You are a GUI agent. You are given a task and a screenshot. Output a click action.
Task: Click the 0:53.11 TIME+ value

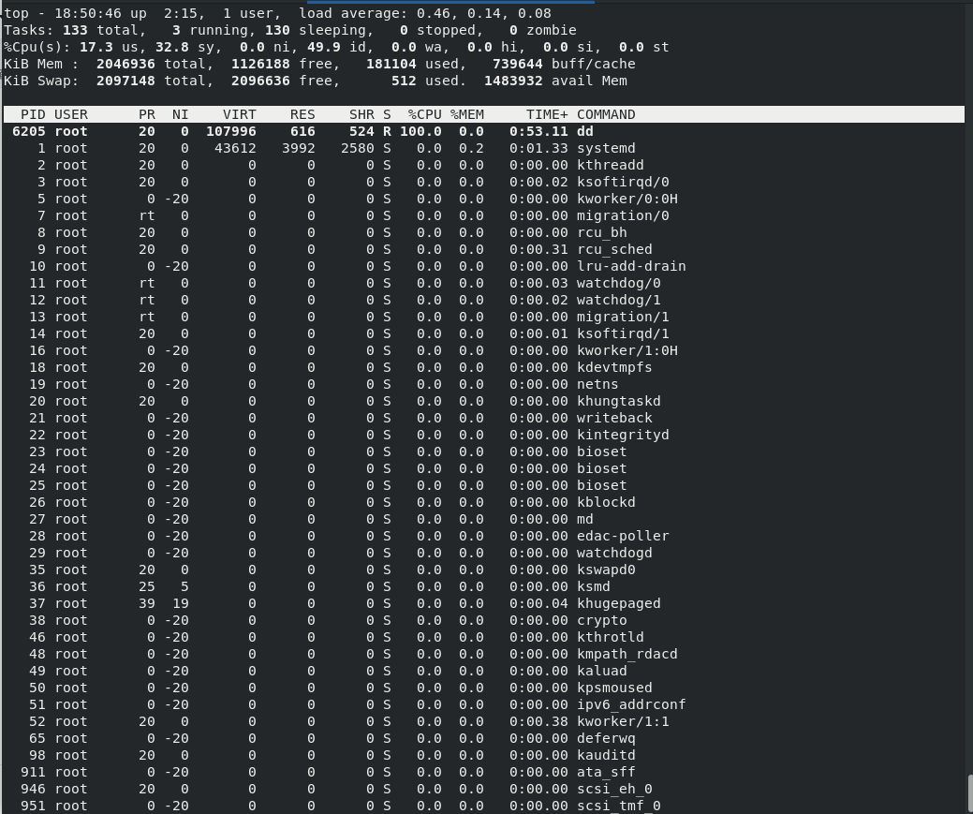coord(538,132)
